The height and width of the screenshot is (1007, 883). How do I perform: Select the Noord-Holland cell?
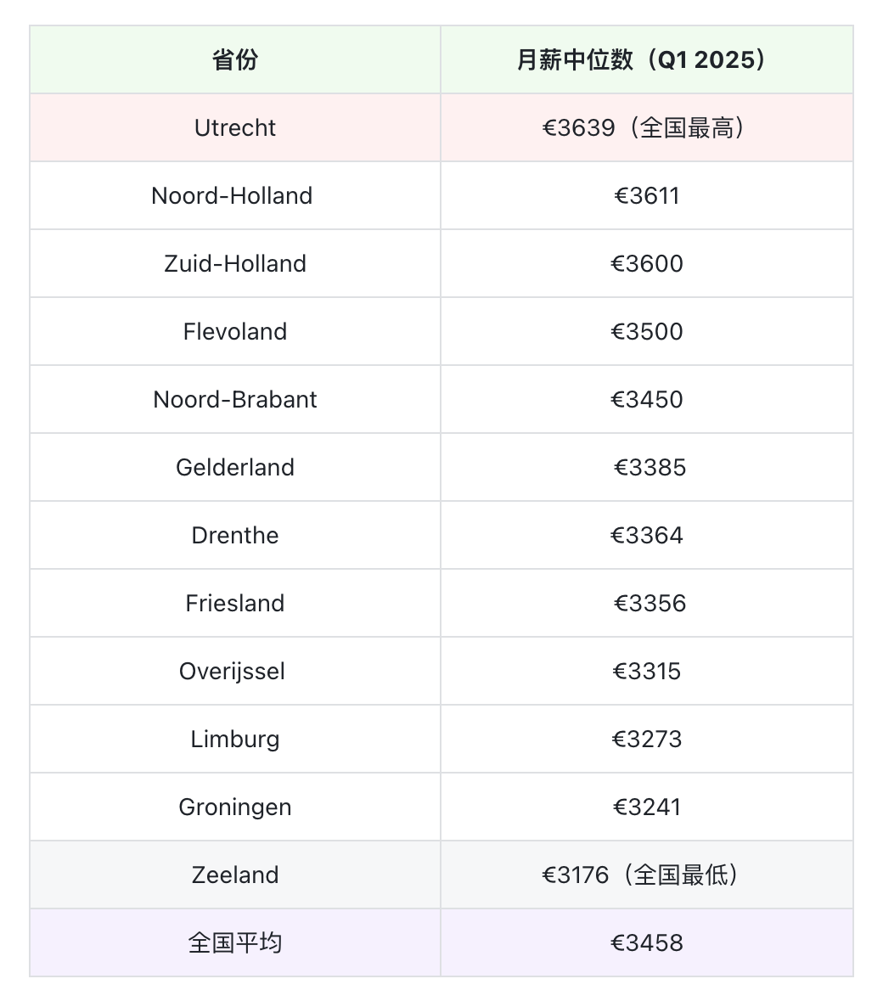click(x=232, y=195)
